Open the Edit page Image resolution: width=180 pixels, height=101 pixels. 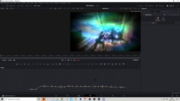pyautogui.click(x=79, y=96)
